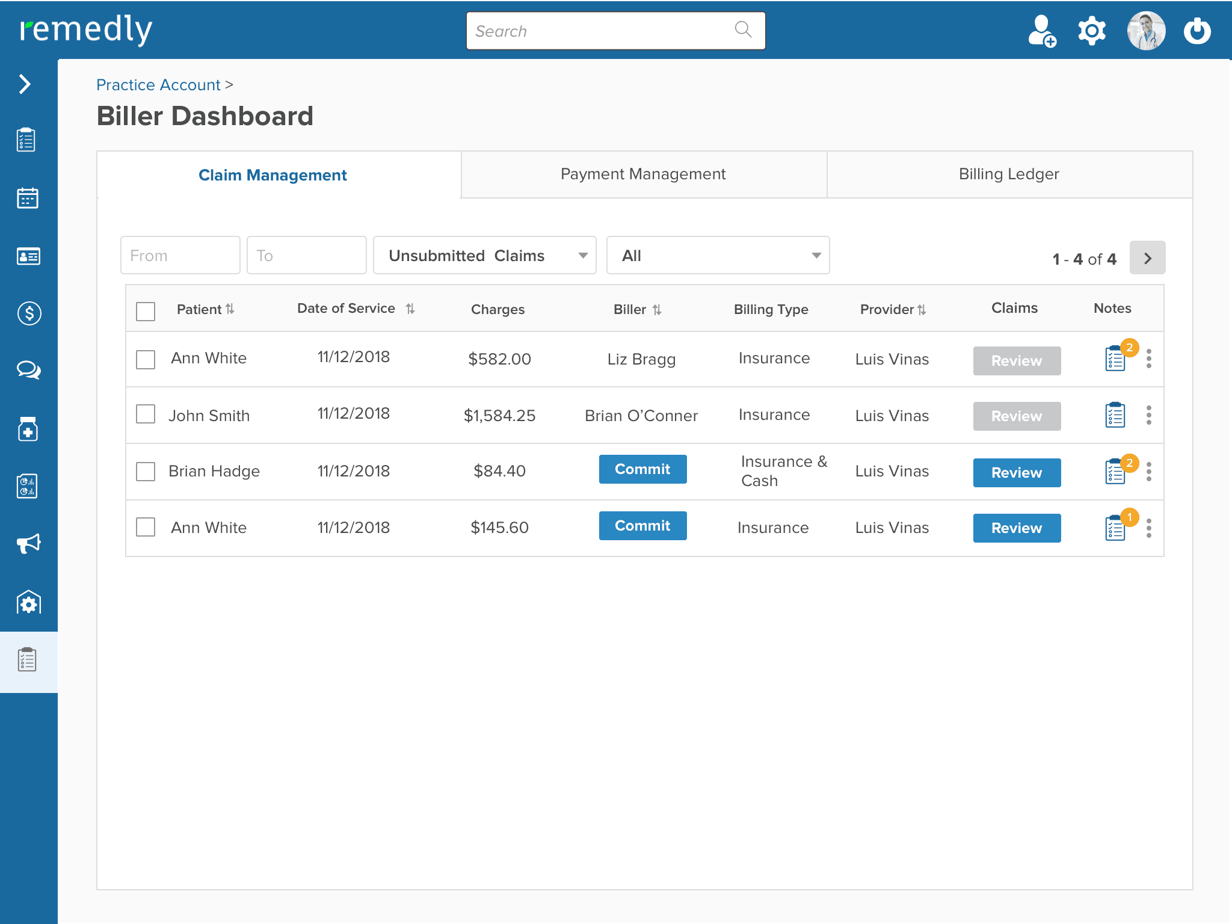The height and width of the screenshot is (924, 1232).
Task: Open the chat messages sidebar icon
Action: (x=28, y=369)
